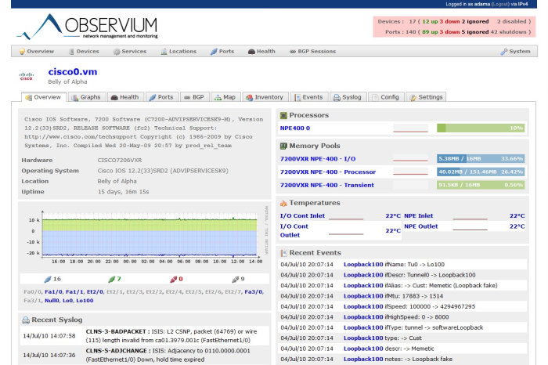The image size is (548, 365).
Task: Switch to the Events tab
Action: [308, 97]
